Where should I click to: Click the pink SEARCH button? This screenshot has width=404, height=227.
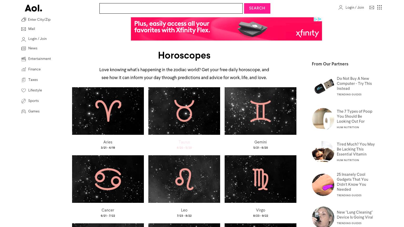click(257, 8)
